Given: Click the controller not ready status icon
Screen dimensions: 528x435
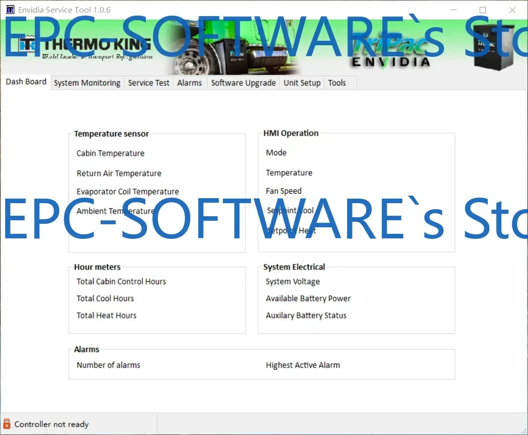Looking at the screenshot, I should (7, 424).
